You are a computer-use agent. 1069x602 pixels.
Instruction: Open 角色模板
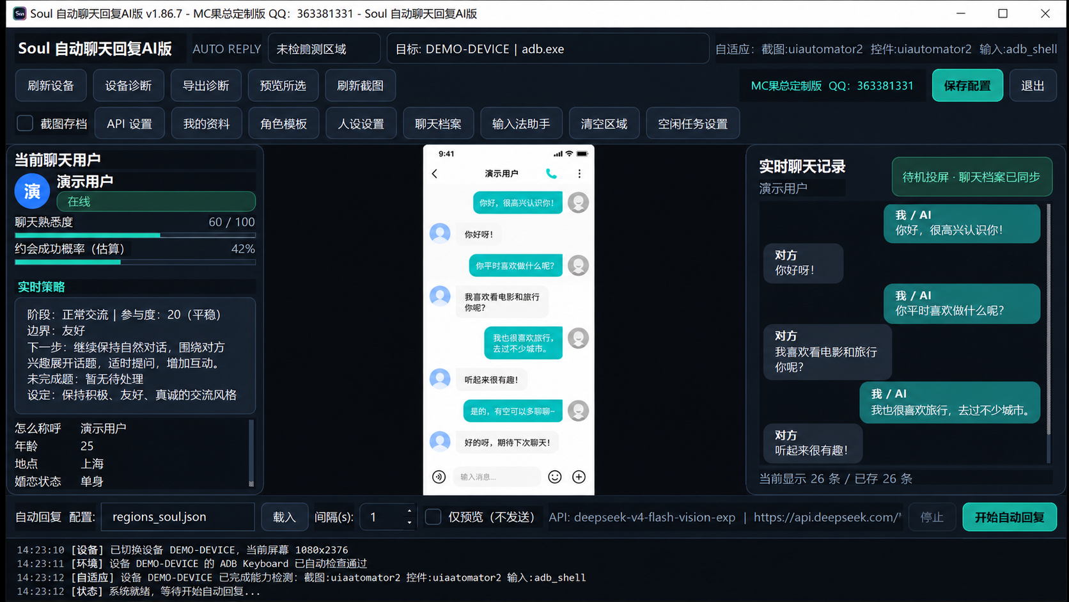(x=284, y=123)
